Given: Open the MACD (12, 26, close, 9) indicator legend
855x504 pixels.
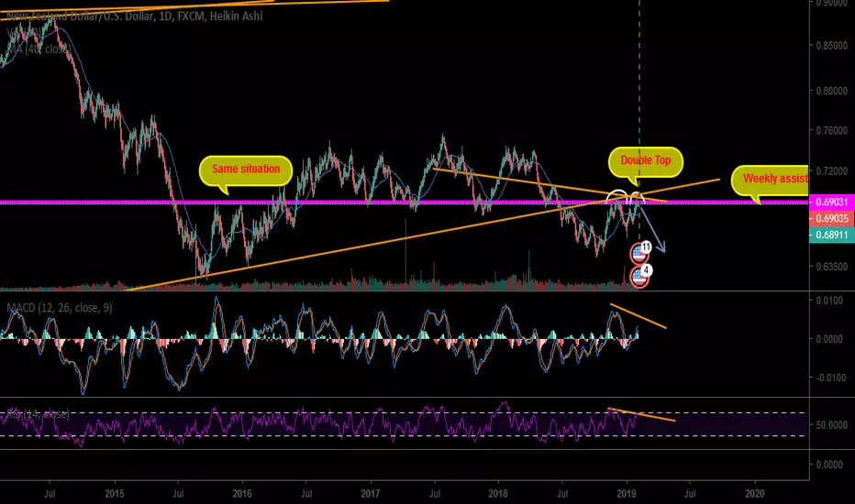Looking at the screenshot, I should coord(60,308).
